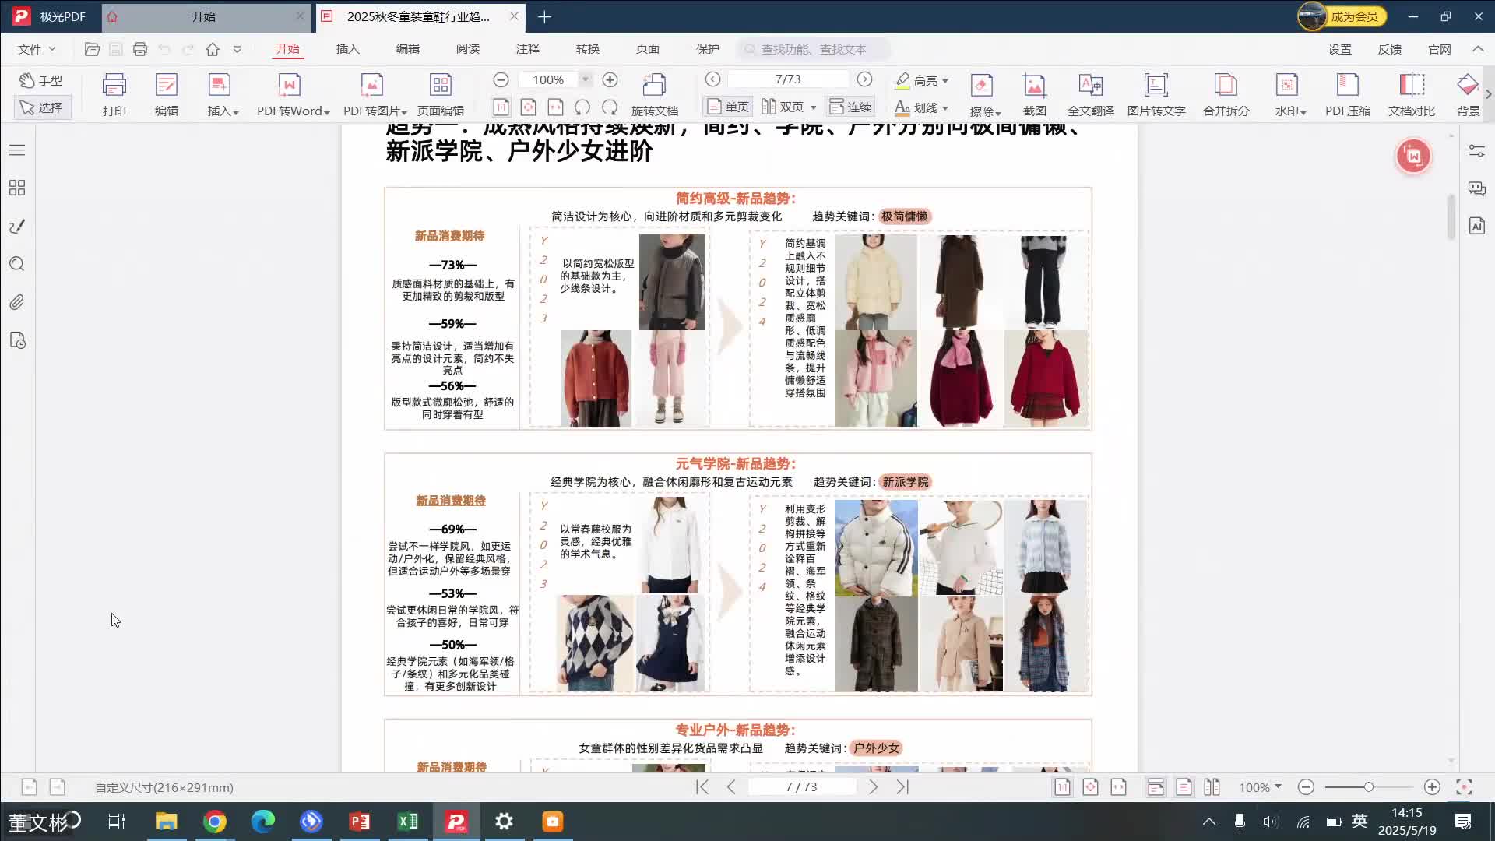1495x841 pixels.
Task: Select the 高亮 highlight tool
Action: pyautogui.click(x=922, y=80)
